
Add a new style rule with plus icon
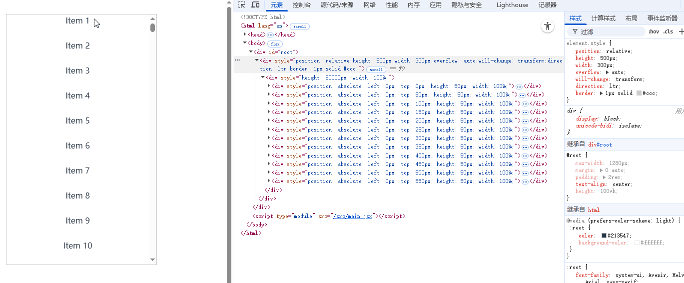[681, 31]
